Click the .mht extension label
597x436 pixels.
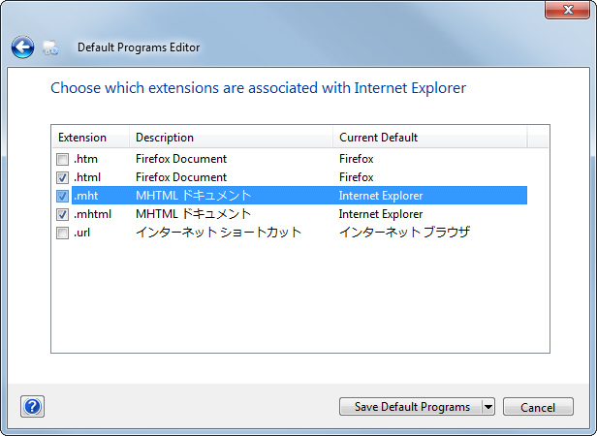(85, 196)
